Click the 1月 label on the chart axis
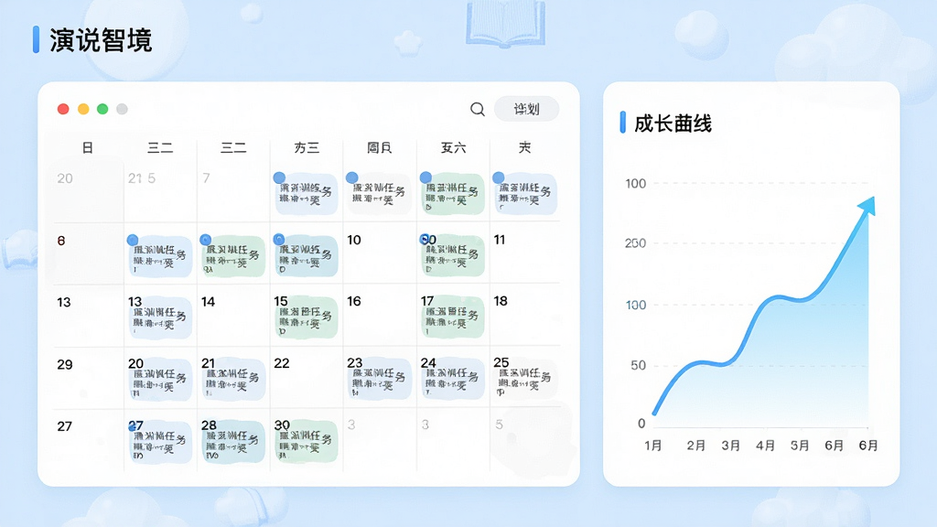 coord(653,446)
